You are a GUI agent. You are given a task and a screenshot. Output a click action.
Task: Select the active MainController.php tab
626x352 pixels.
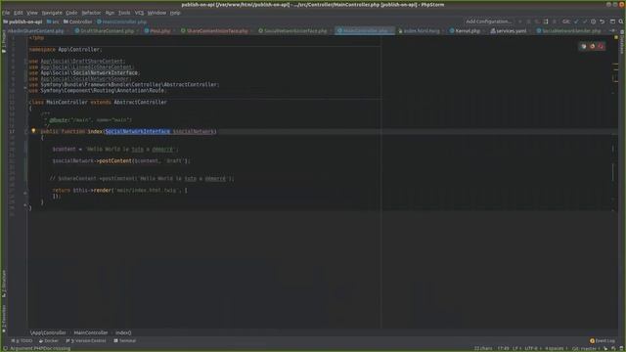[365, 30]
